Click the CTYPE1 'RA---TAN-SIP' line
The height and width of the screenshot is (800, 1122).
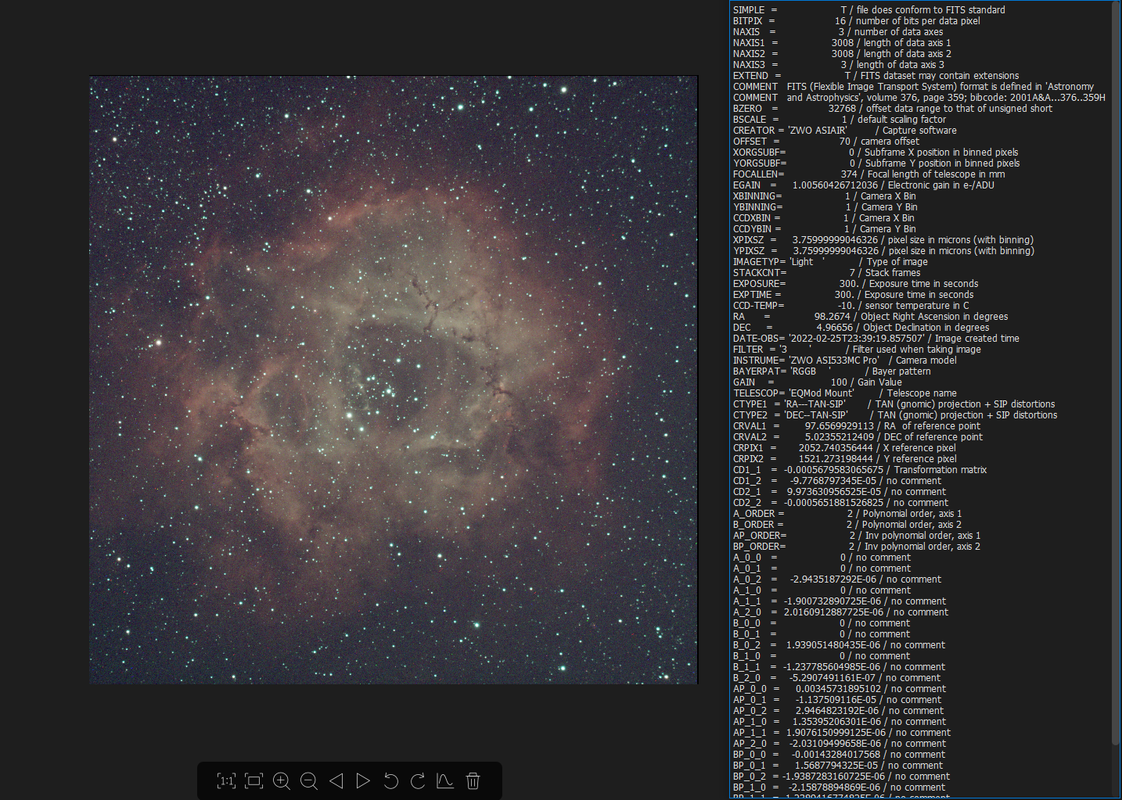click(x=894, y=404)
